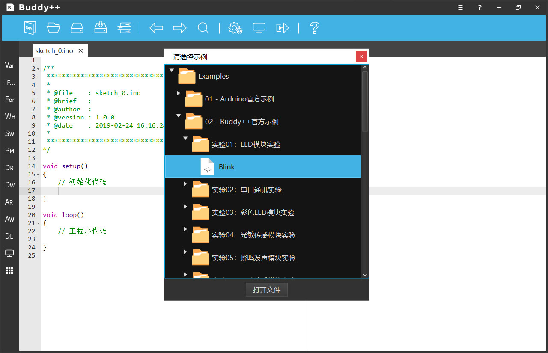Expand the 01 - Arduino官方示例 folder
This screenshot has width=548, height=353.
179,93
